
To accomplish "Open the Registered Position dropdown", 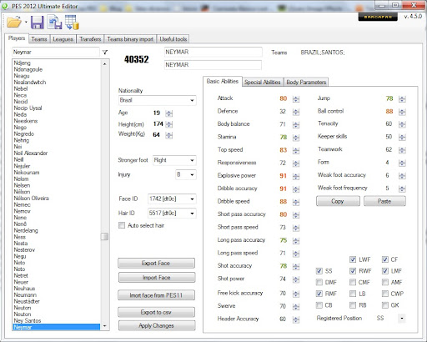I will (402, 318).
